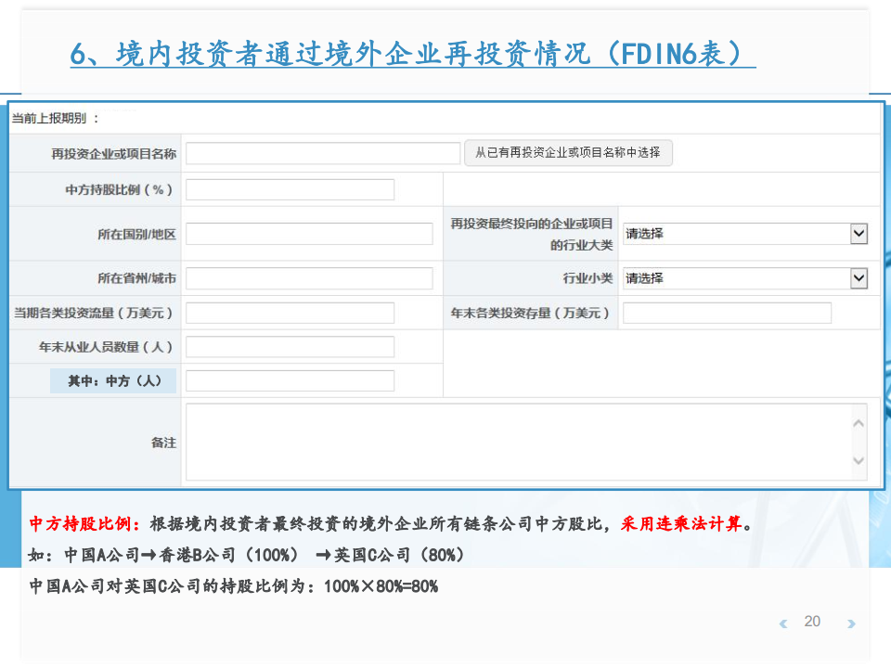
Task: Click the slide page number 20
Action: 812,622
